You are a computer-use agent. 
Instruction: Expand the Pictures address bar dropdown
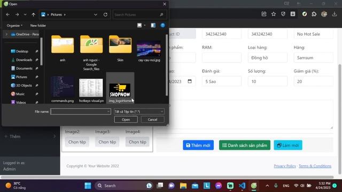(x=96, y=14)
